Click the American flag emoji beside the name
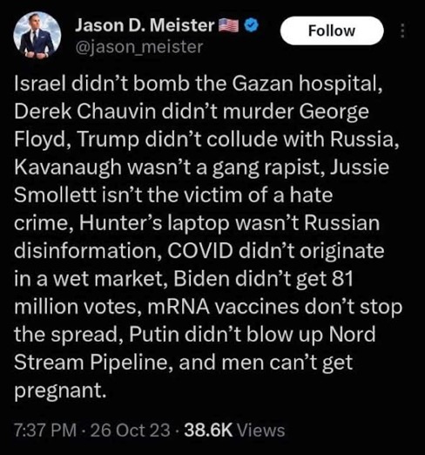This screenshot has width=425, height=455. coord(228,25)
